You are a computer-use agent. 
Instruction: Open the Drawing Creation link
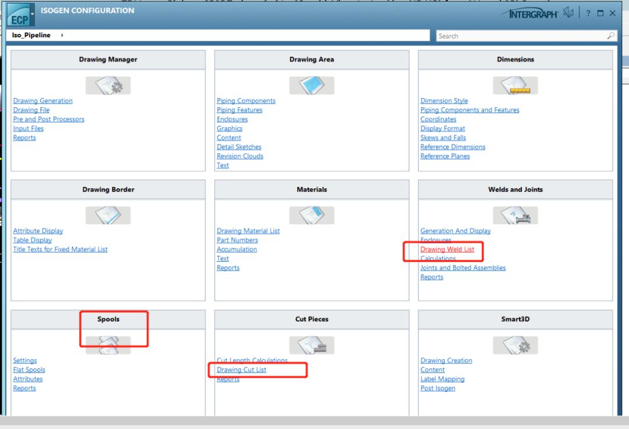click(447, 360)
